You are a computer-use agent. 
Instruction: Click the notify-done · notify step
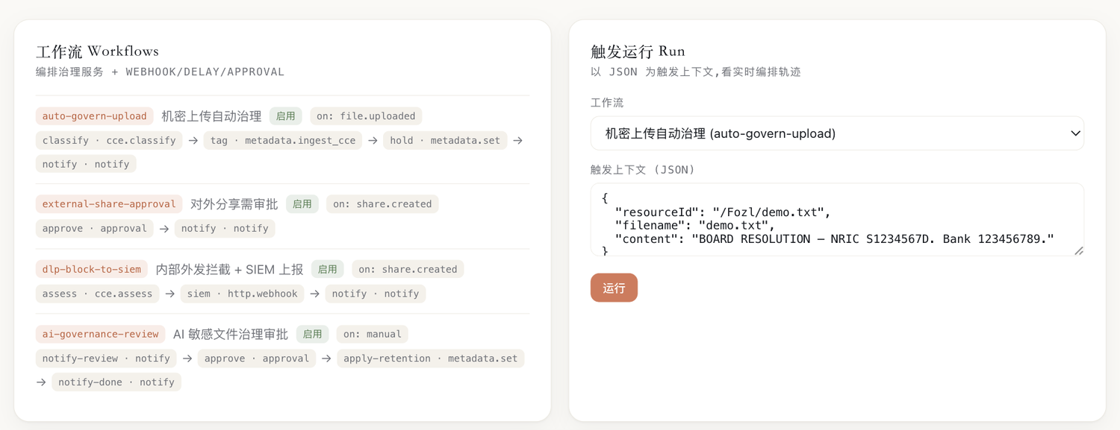116,382
